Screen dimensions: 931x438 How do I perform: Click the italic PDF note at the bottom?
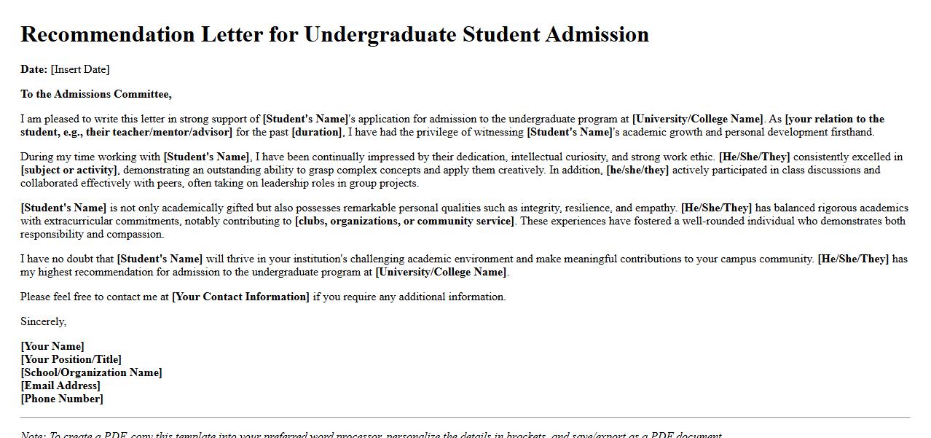tap(371, 434)
